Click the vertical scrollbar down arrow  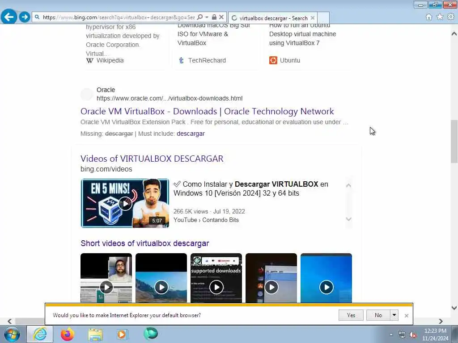[x=454, y=308]
